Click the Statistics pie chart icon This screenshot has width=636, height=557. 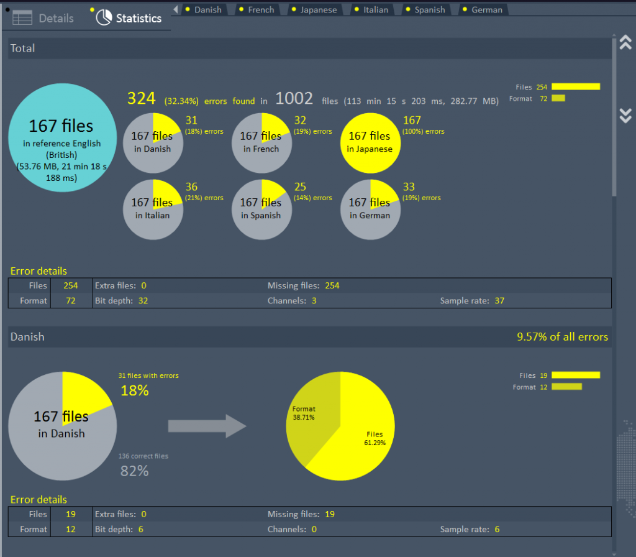pyautogui.click(x=104, y=17)
